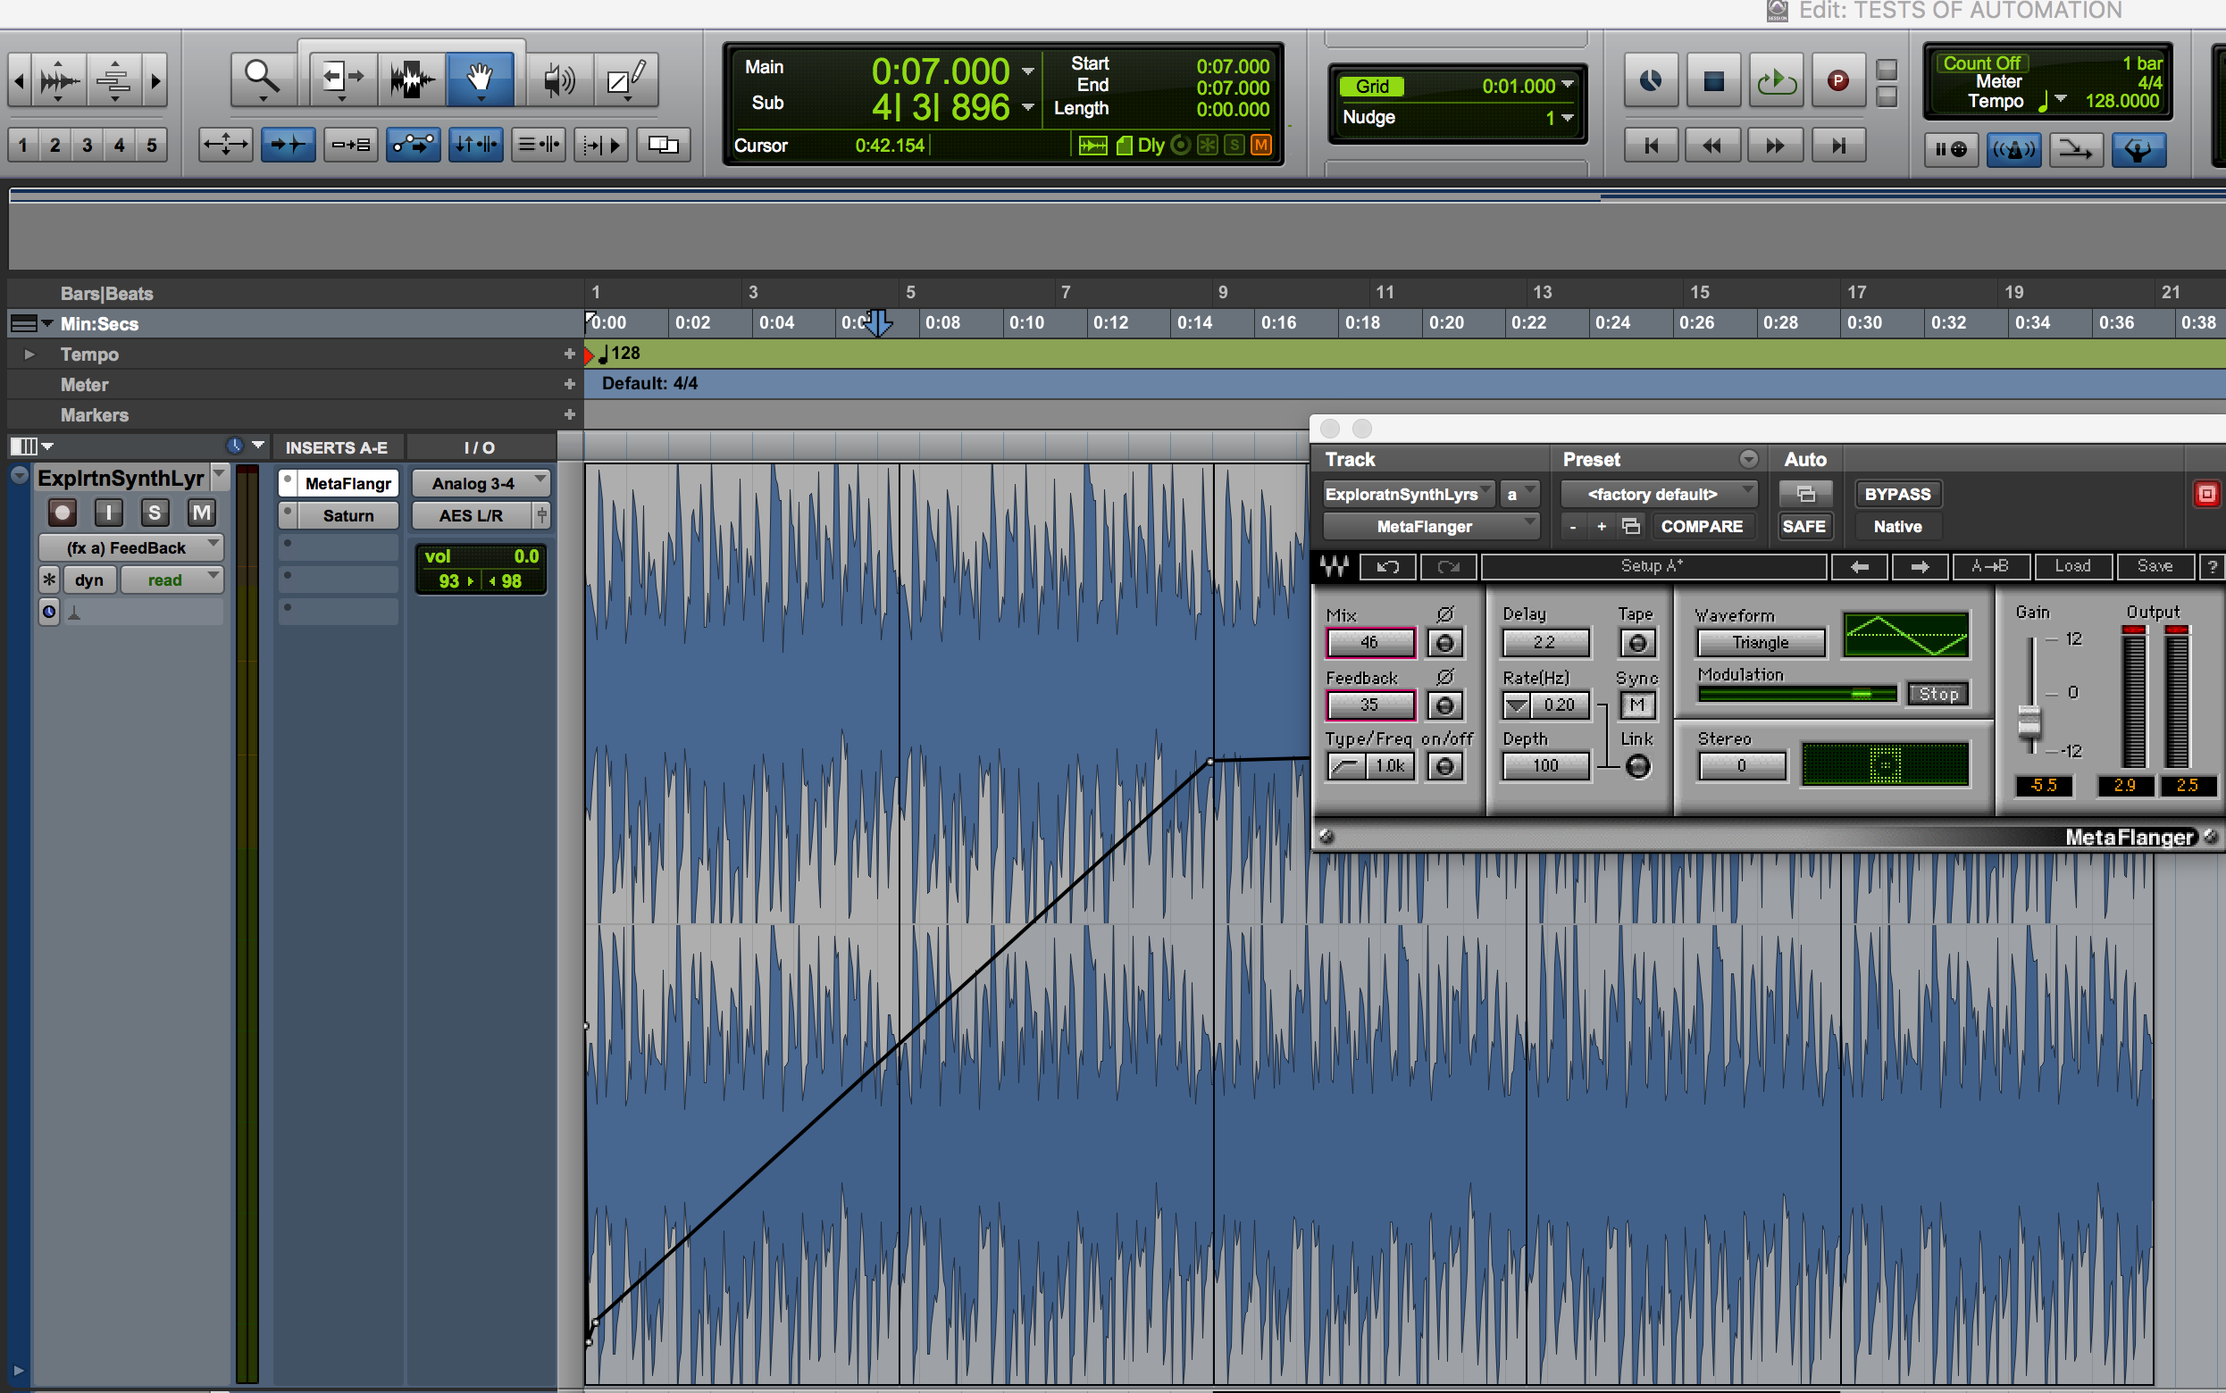Click the Online sync clock button

(1651, 81)
